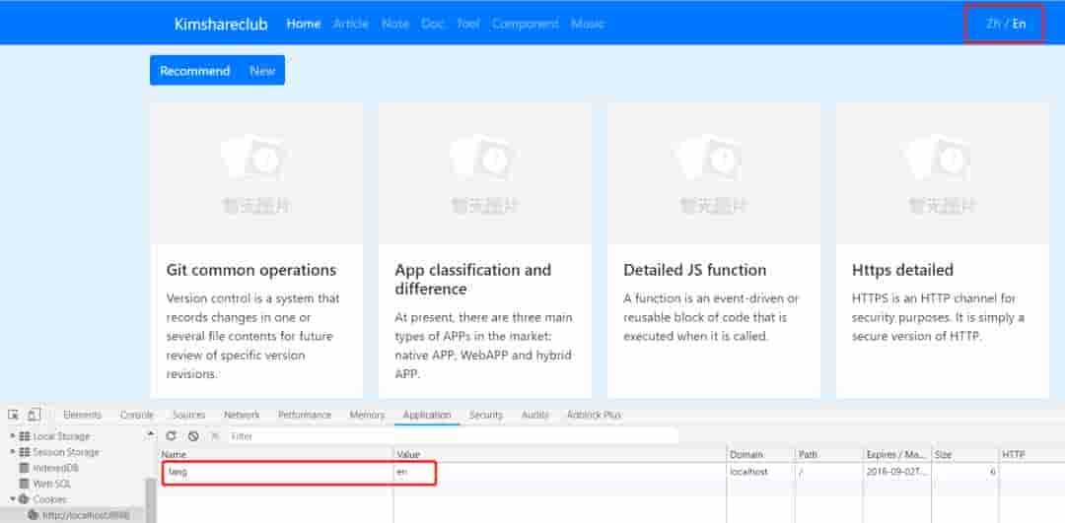
Task: Collapse the Cookies tree node
Action: coord(12,499)
